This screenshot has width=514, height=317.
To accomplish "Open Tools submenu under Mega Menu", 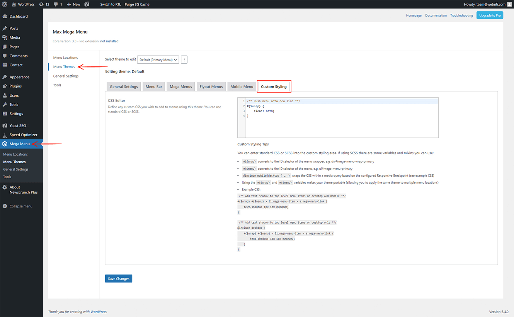I will pyautogui.click(x=7, y=177).
